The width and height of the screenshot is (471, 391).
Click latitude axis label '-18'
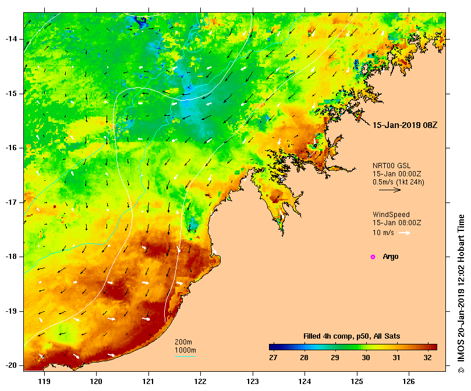tap(11, 257)
